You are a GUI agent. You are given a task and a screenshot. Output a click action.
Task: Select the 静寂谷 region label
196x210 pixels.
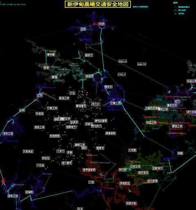[x=109, y=87]
